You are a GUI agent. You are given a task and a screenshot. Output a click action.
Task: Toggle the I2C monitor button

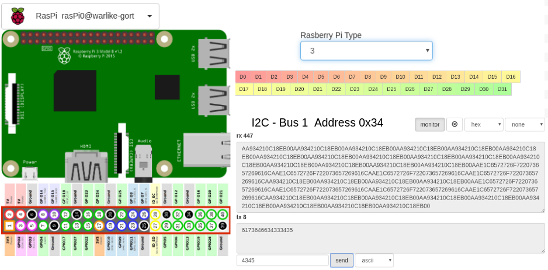(x=430, y=124)
